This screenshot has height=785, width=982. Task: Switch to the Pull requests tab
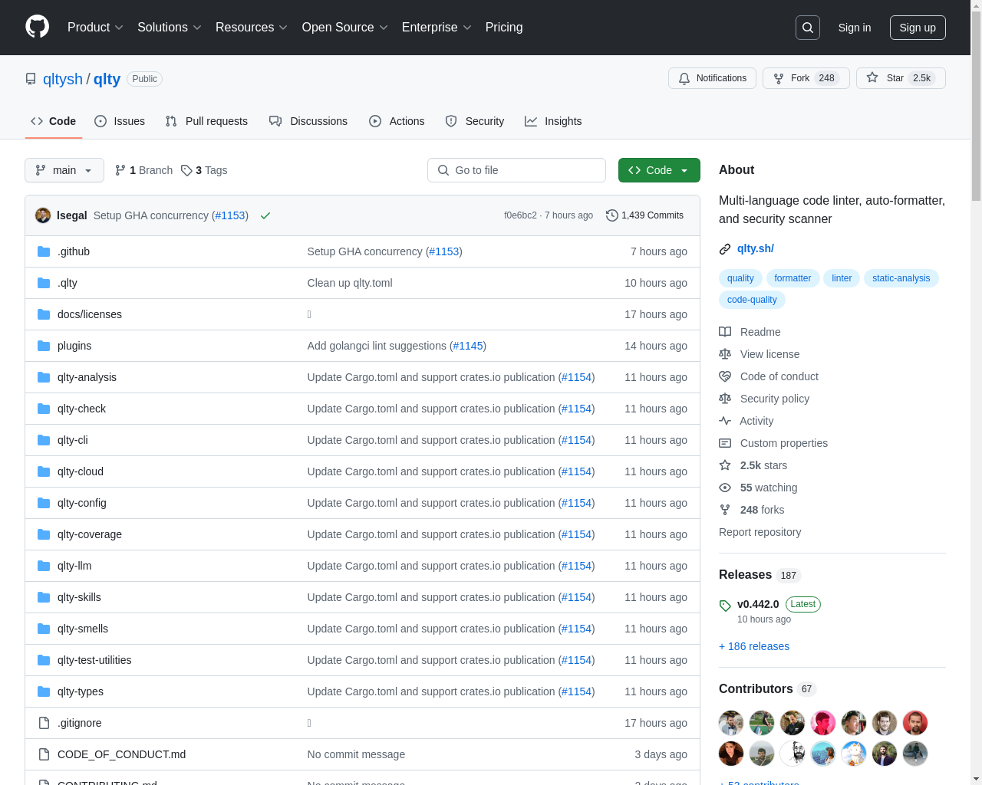[206, 121]
